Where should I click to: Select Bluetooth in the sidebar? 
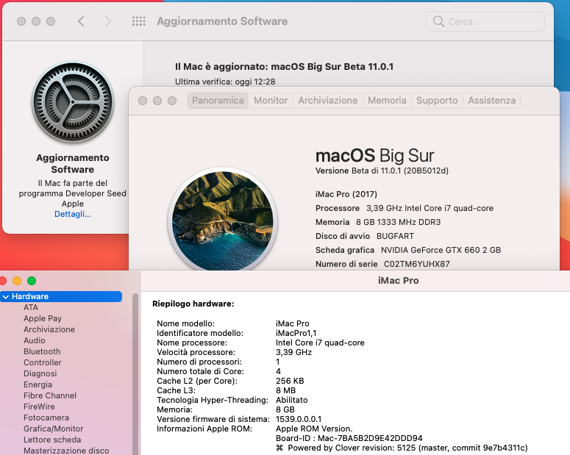pyautogui.click(x=42, y=351)
